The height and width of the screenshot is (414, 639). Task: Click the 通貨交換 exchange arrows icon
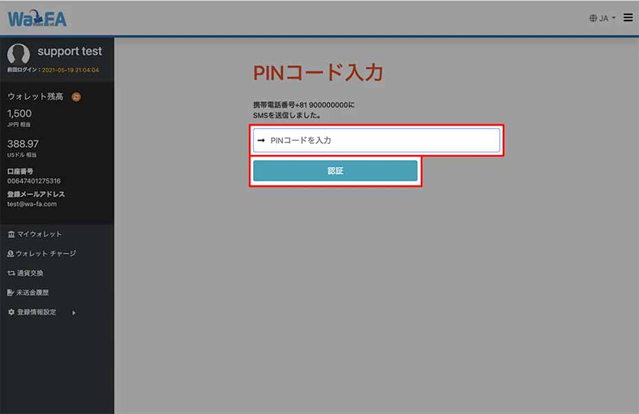pos(12,273)
